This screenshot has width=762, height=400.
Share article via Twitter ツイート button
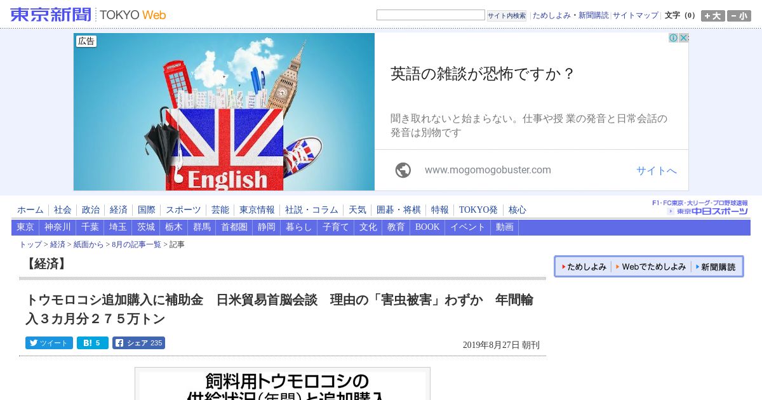point(49,343)
